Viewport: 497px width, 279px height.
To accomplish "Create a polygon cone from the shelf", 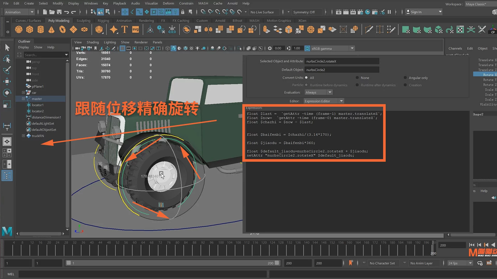I will (52, 30).
